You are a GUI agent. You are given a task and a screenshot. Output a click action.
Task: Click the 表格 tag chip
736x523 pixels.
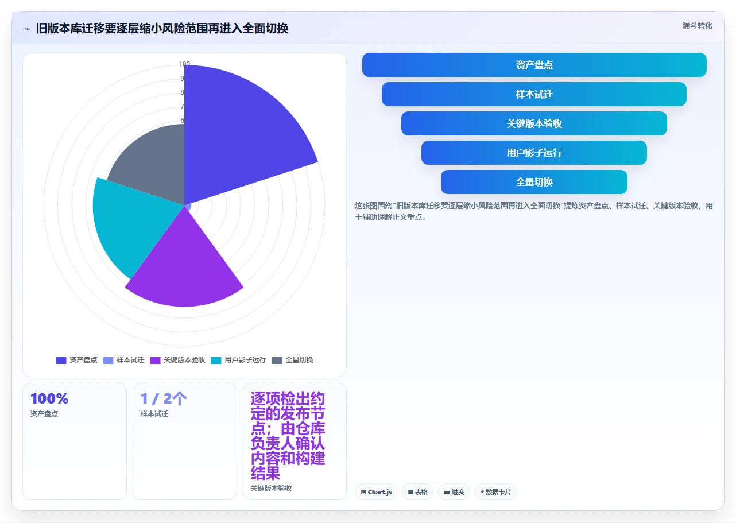tap(417, 492)
